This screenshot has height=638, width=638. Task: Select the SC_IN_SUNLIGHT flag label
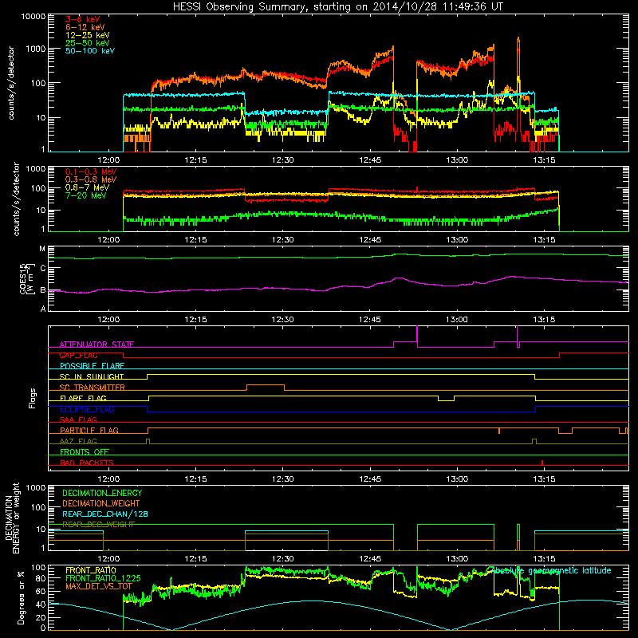92,376
